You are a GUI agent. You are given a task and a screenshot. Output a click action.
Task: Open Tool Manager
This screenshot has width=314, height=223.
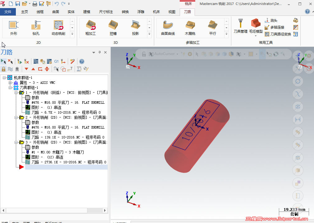[241, 26]
